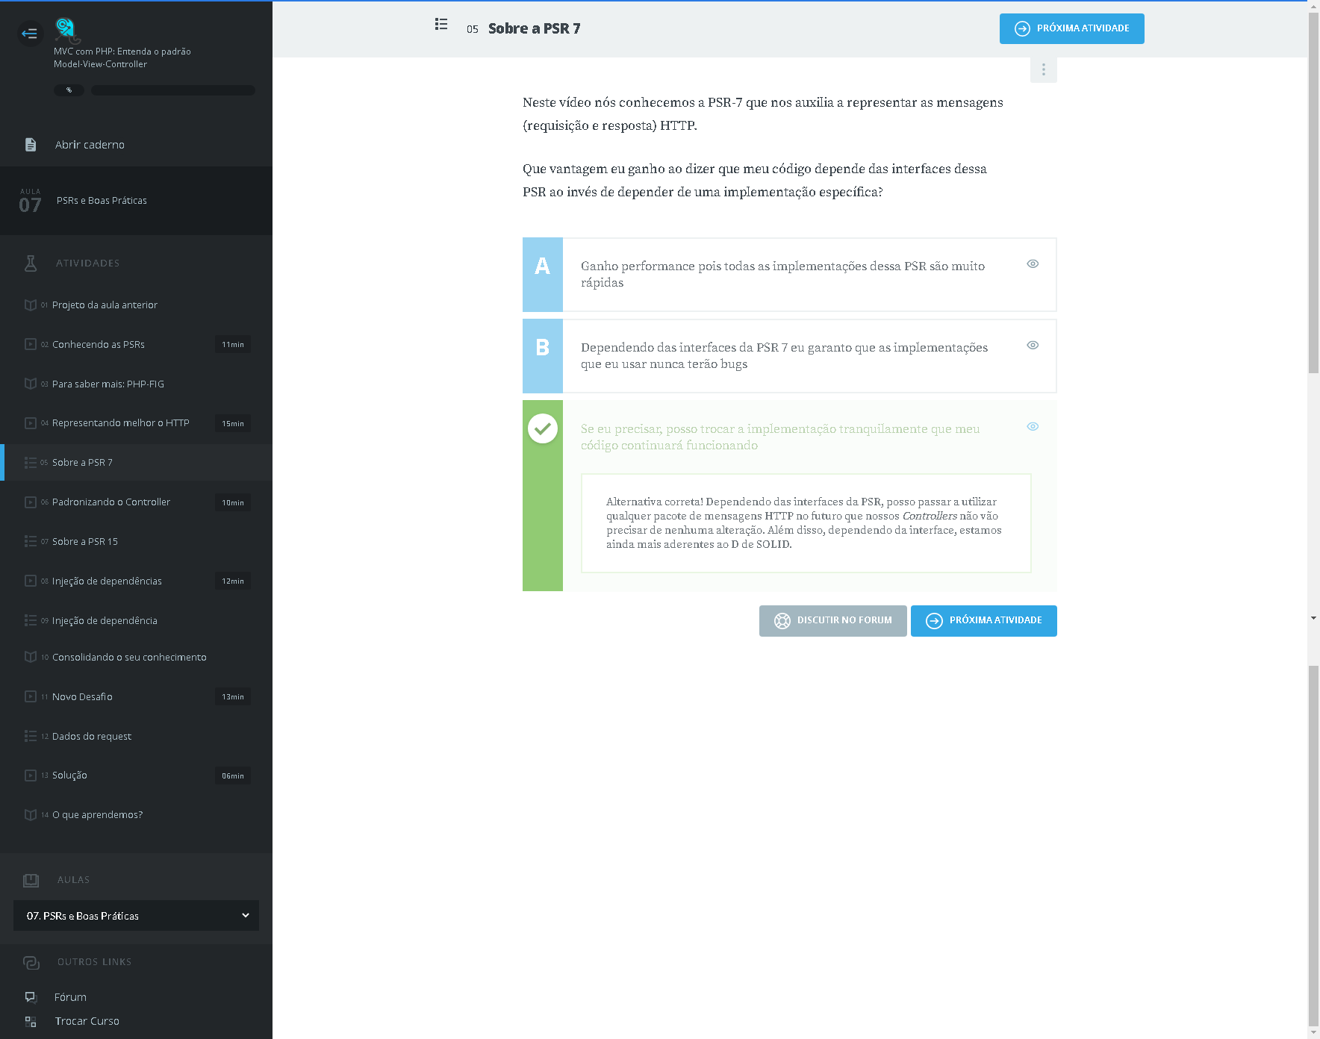Click the bottom Próxima Atividade button
This screenshot has height=1039, width=1320.
click(x=983, y=621)
